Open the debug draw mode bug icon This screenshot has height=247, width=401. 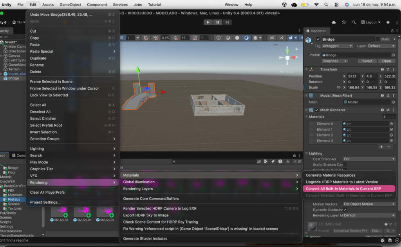point(255,38)
